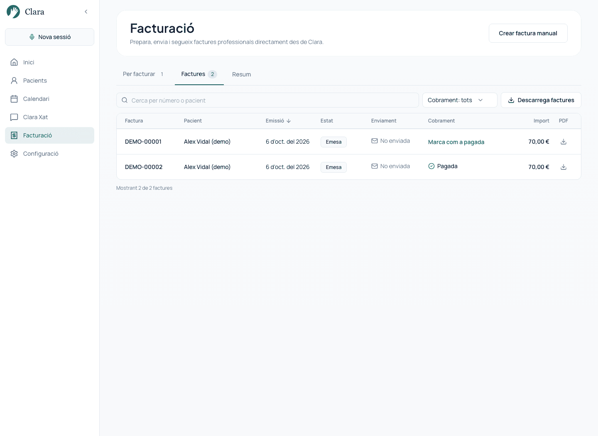Click the Clara Xat chat bubble icon
Viewport: 598px width, 436px height.
(14, 117)
